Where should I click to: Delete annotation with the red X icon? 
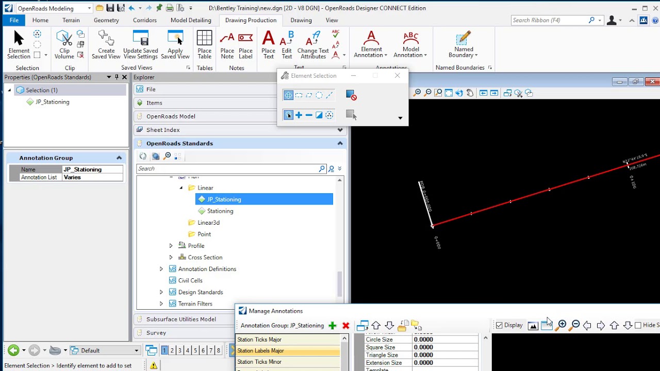pos(346,326)
